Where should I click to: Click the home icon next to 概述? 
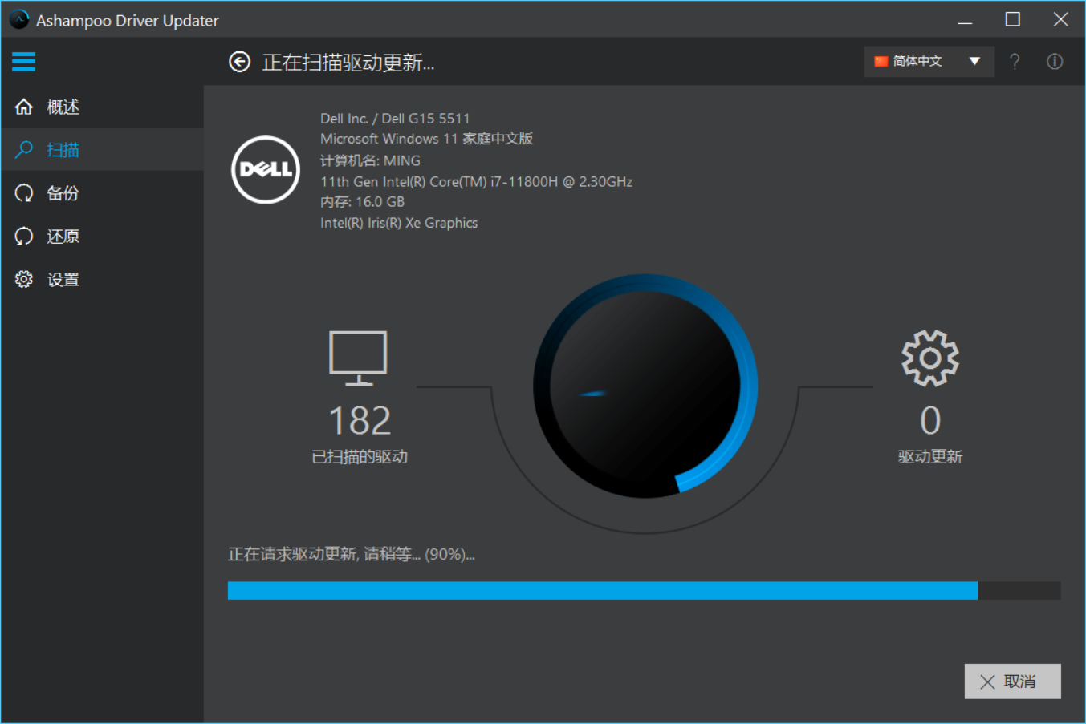[x=24, y=107]
